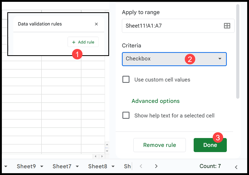Close the Data validation rules panel
The image size is (249, 175).
(96, 24)
